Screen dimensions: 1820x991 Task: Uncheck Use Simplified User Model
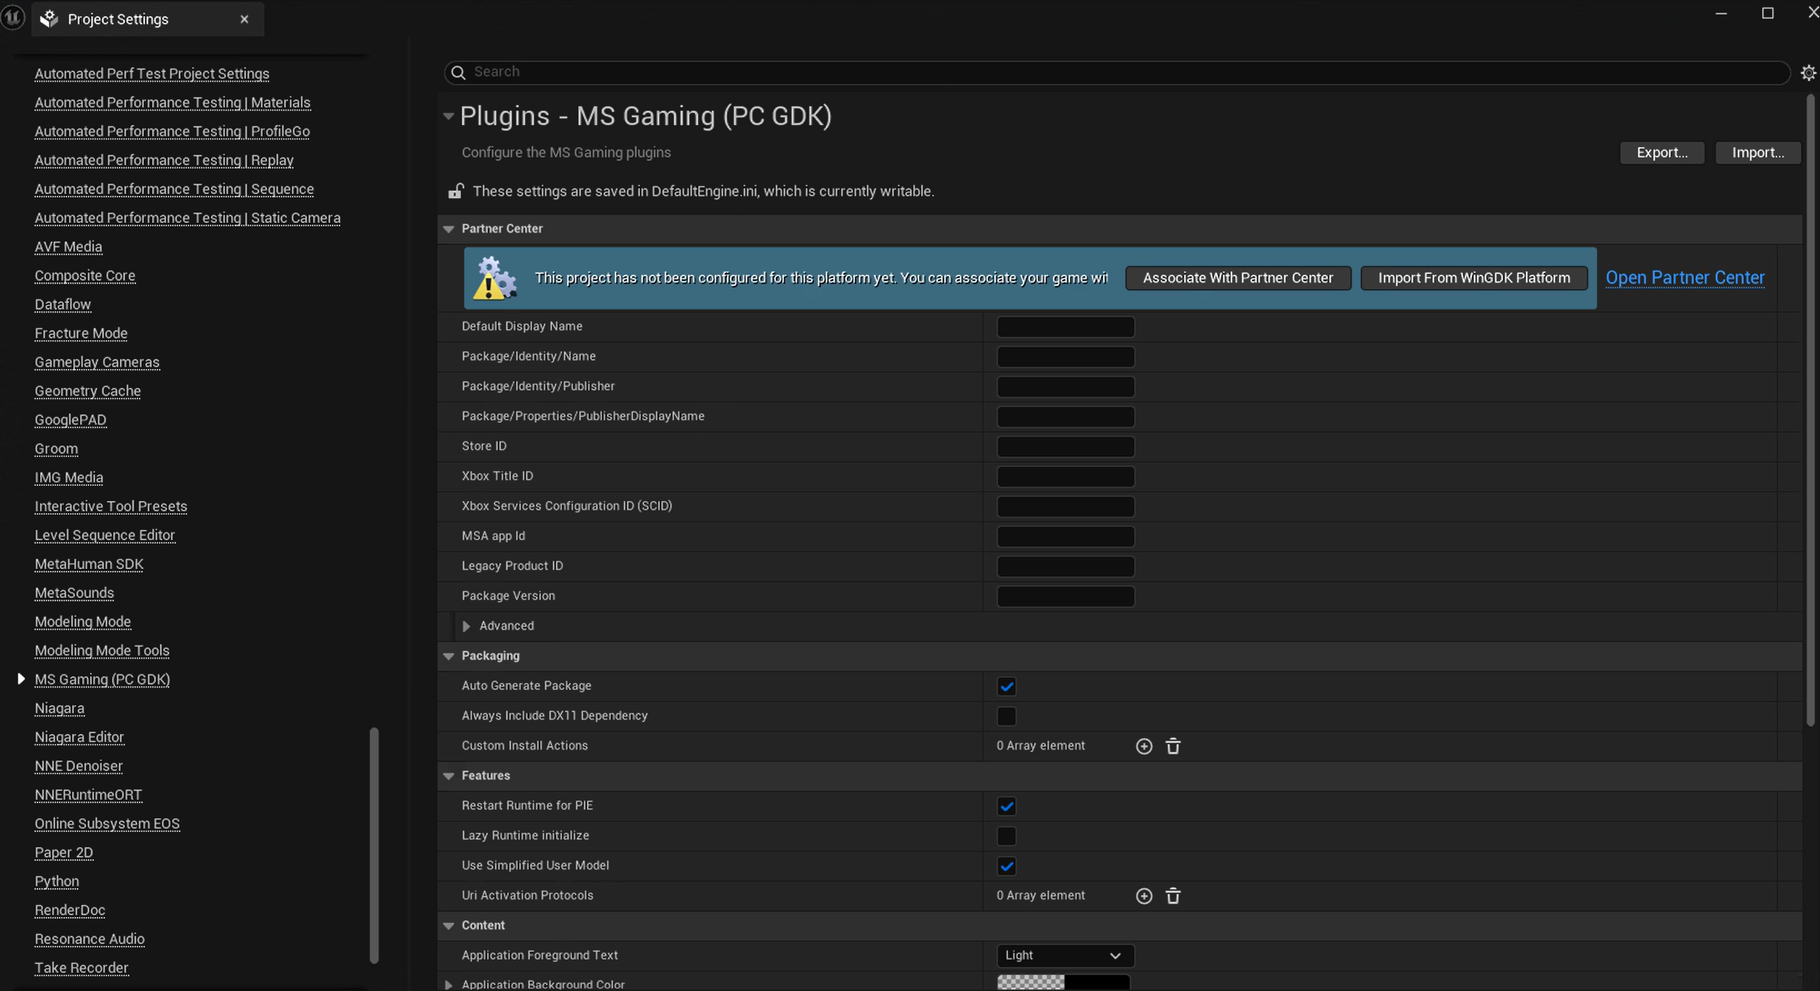1006,866
